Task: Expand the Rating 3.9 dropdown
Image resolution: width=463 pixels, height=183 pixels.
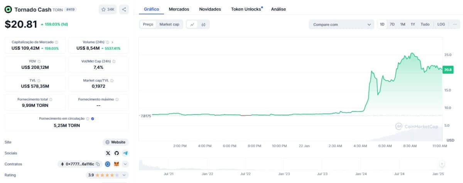Action: (x=106, y=175)
